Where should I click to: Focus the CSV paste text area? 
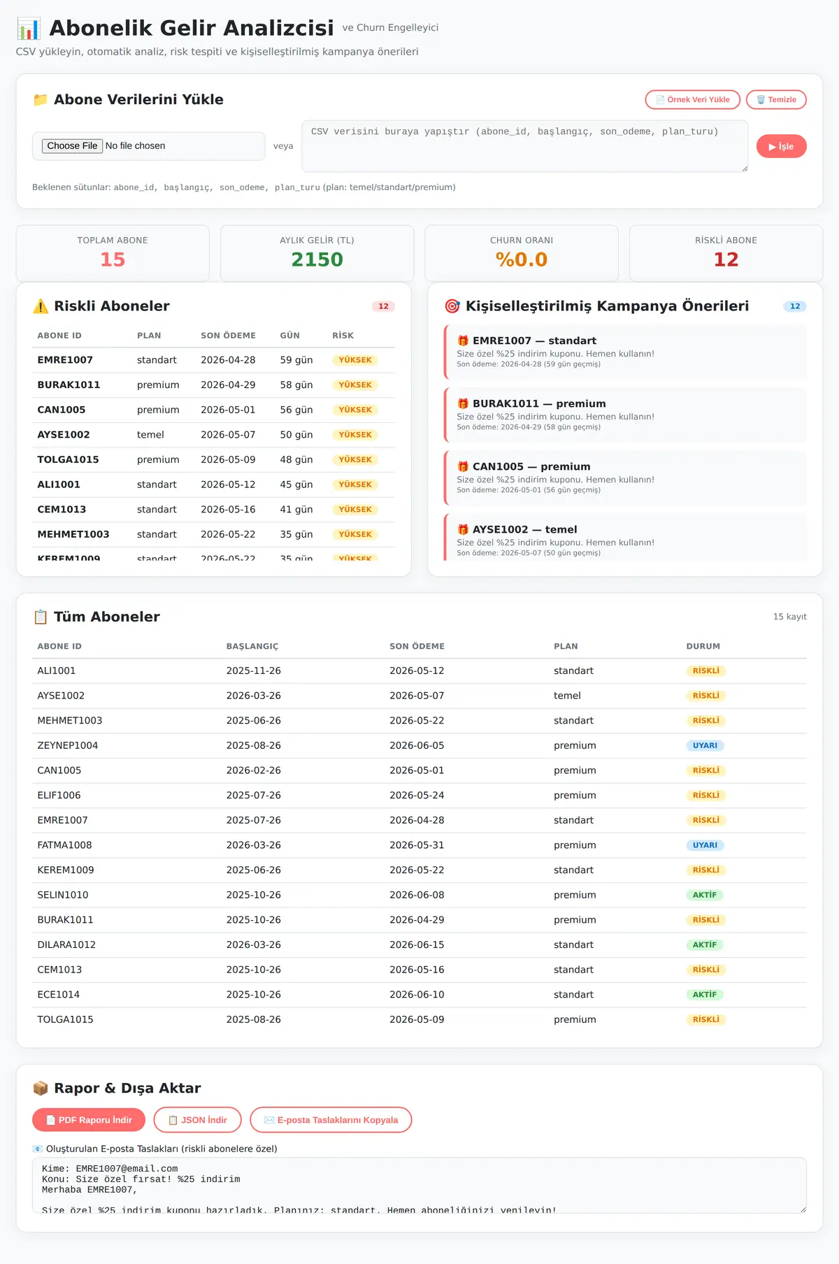pyautogui.click(x=525, y=146)
